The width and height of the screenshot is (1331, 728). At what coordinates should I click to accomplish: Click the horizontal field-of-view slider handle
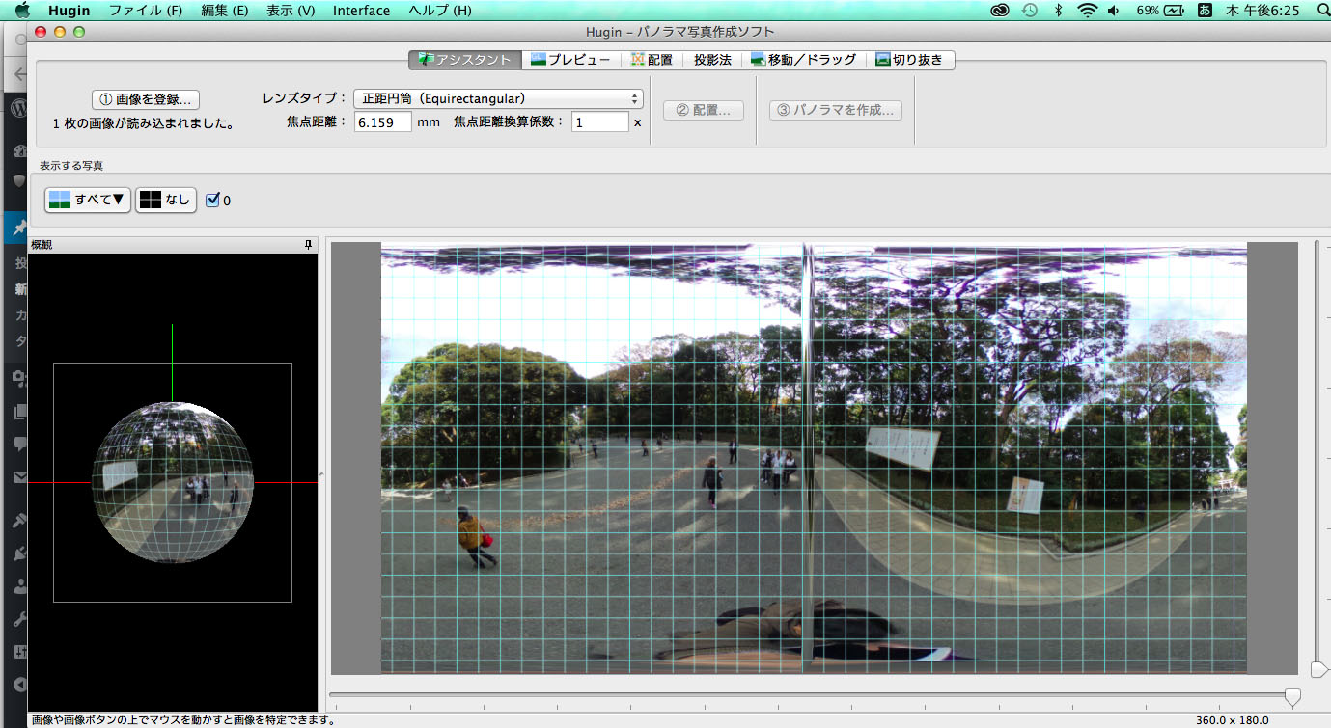point(1291,696)
